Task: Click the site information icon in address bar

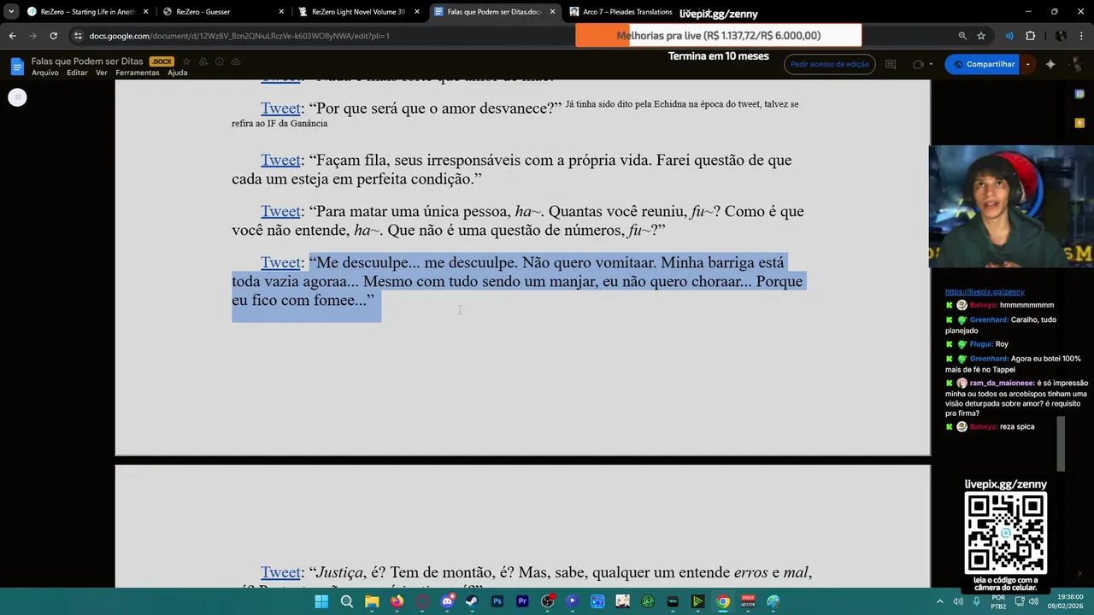Action: pos(78,36)
